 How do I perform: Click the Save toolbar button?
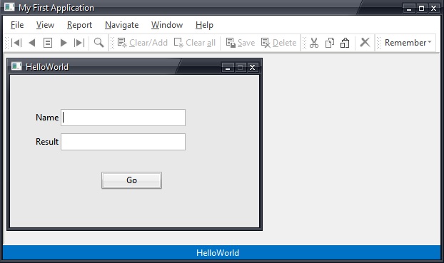241,43
